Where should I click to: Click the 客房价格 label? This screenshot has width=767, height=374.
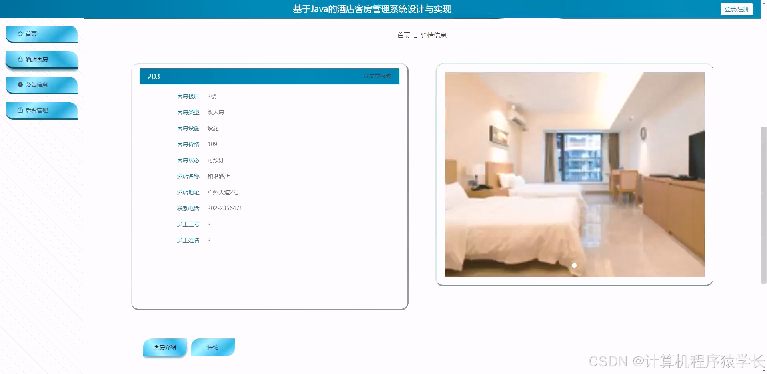(188, 144)
